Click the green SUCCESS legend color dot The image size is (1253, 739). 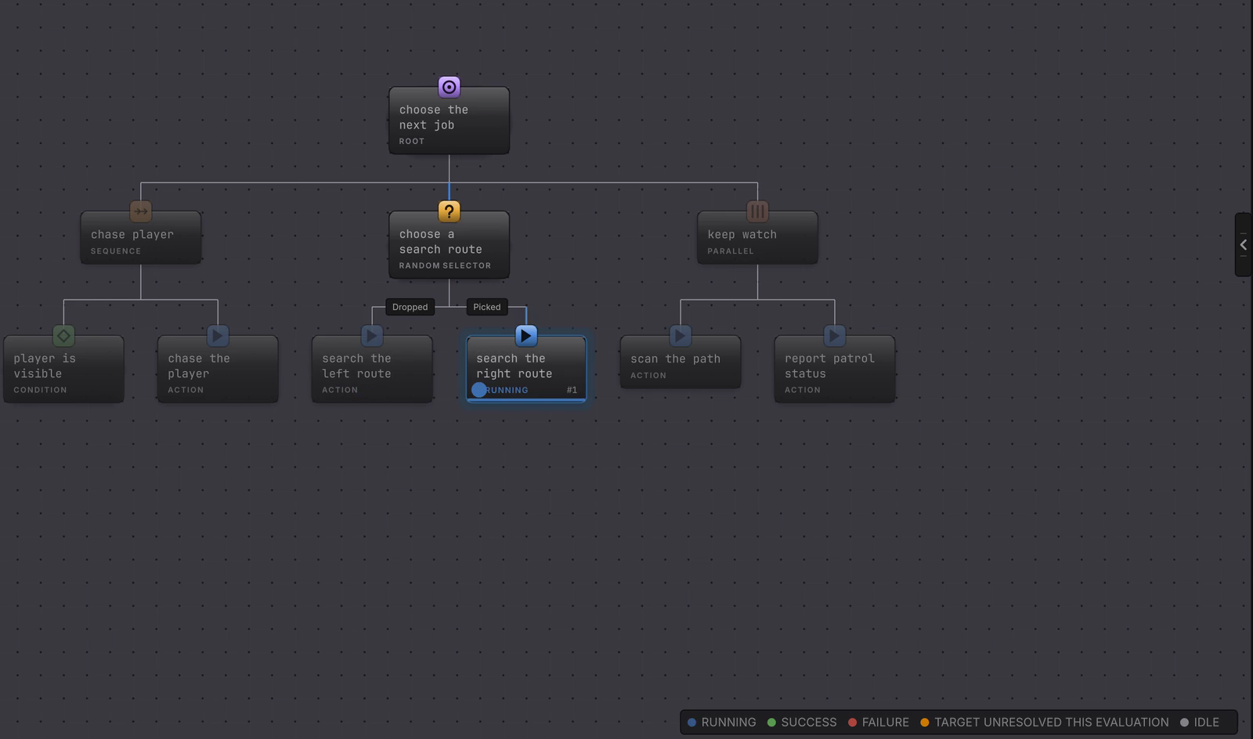(771, 723)
